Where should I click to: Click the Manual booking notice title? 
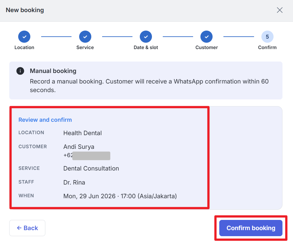tap(53, 71)
